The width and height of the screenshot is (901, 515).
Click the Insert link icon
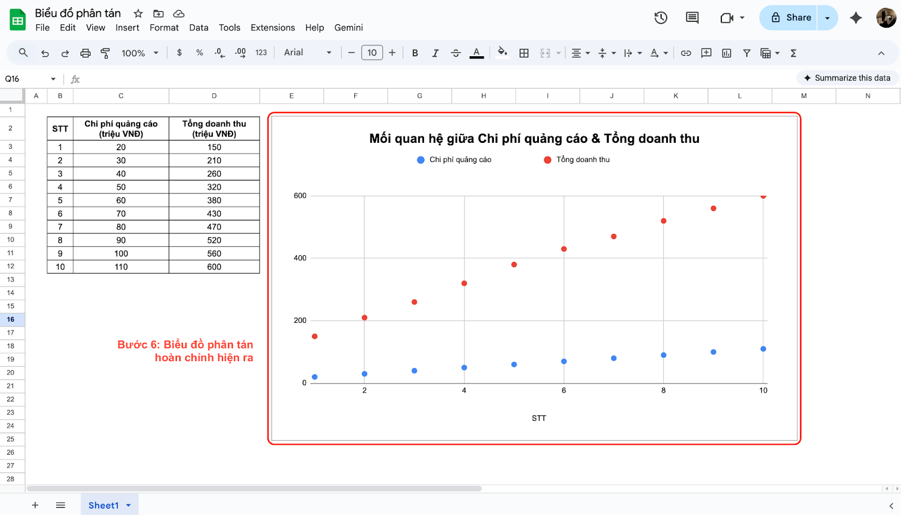point(686,53)
